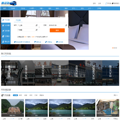This screenshot has height=120, width=120.
Task: Select the 火车票 train ticket sidebar icon
Action: pyautogui.click(x=3, y=25)
